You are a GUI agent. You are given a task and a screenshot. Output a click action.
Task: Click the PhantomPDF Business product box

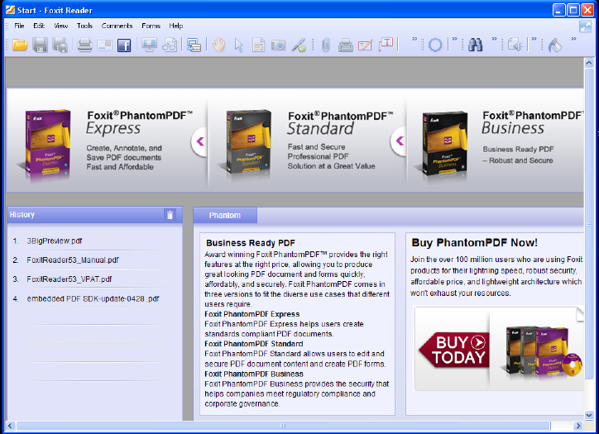tap(445, 144)
